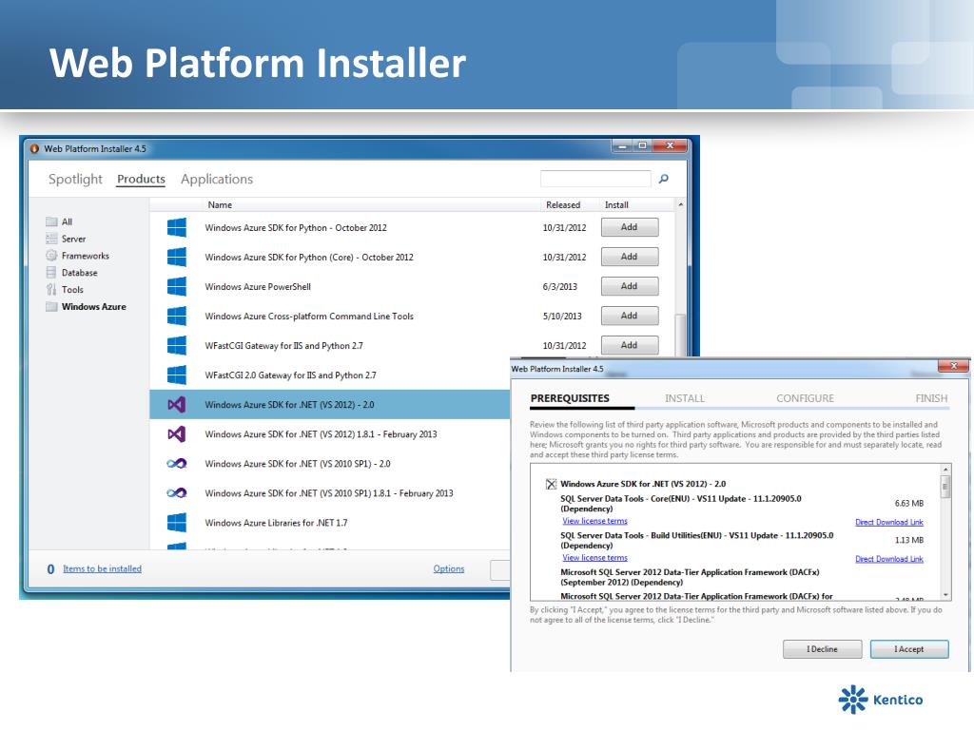Close the prerequisites dialog window
The image size is (974, 730).
(x=953, y=366)
